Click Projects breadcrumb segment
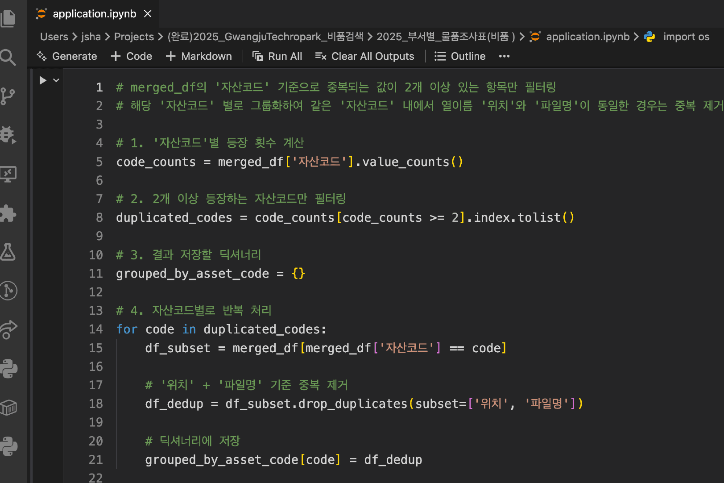Viewport: 724px width, 483px height. point(134,37)
